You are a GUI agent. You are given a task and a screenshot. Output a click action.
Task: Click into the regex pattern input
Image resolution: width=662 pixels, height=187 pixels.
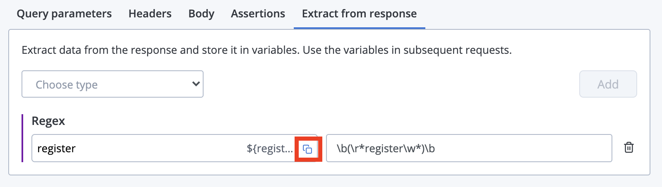(x=469, y=148)
